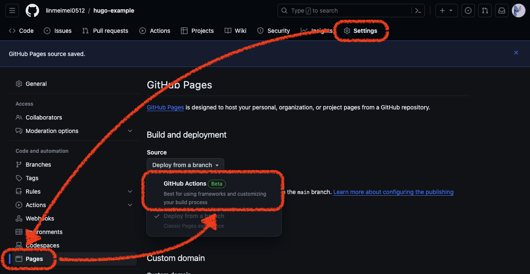Open 'Learn more about configuring the publishing' link

coord(393,192)
